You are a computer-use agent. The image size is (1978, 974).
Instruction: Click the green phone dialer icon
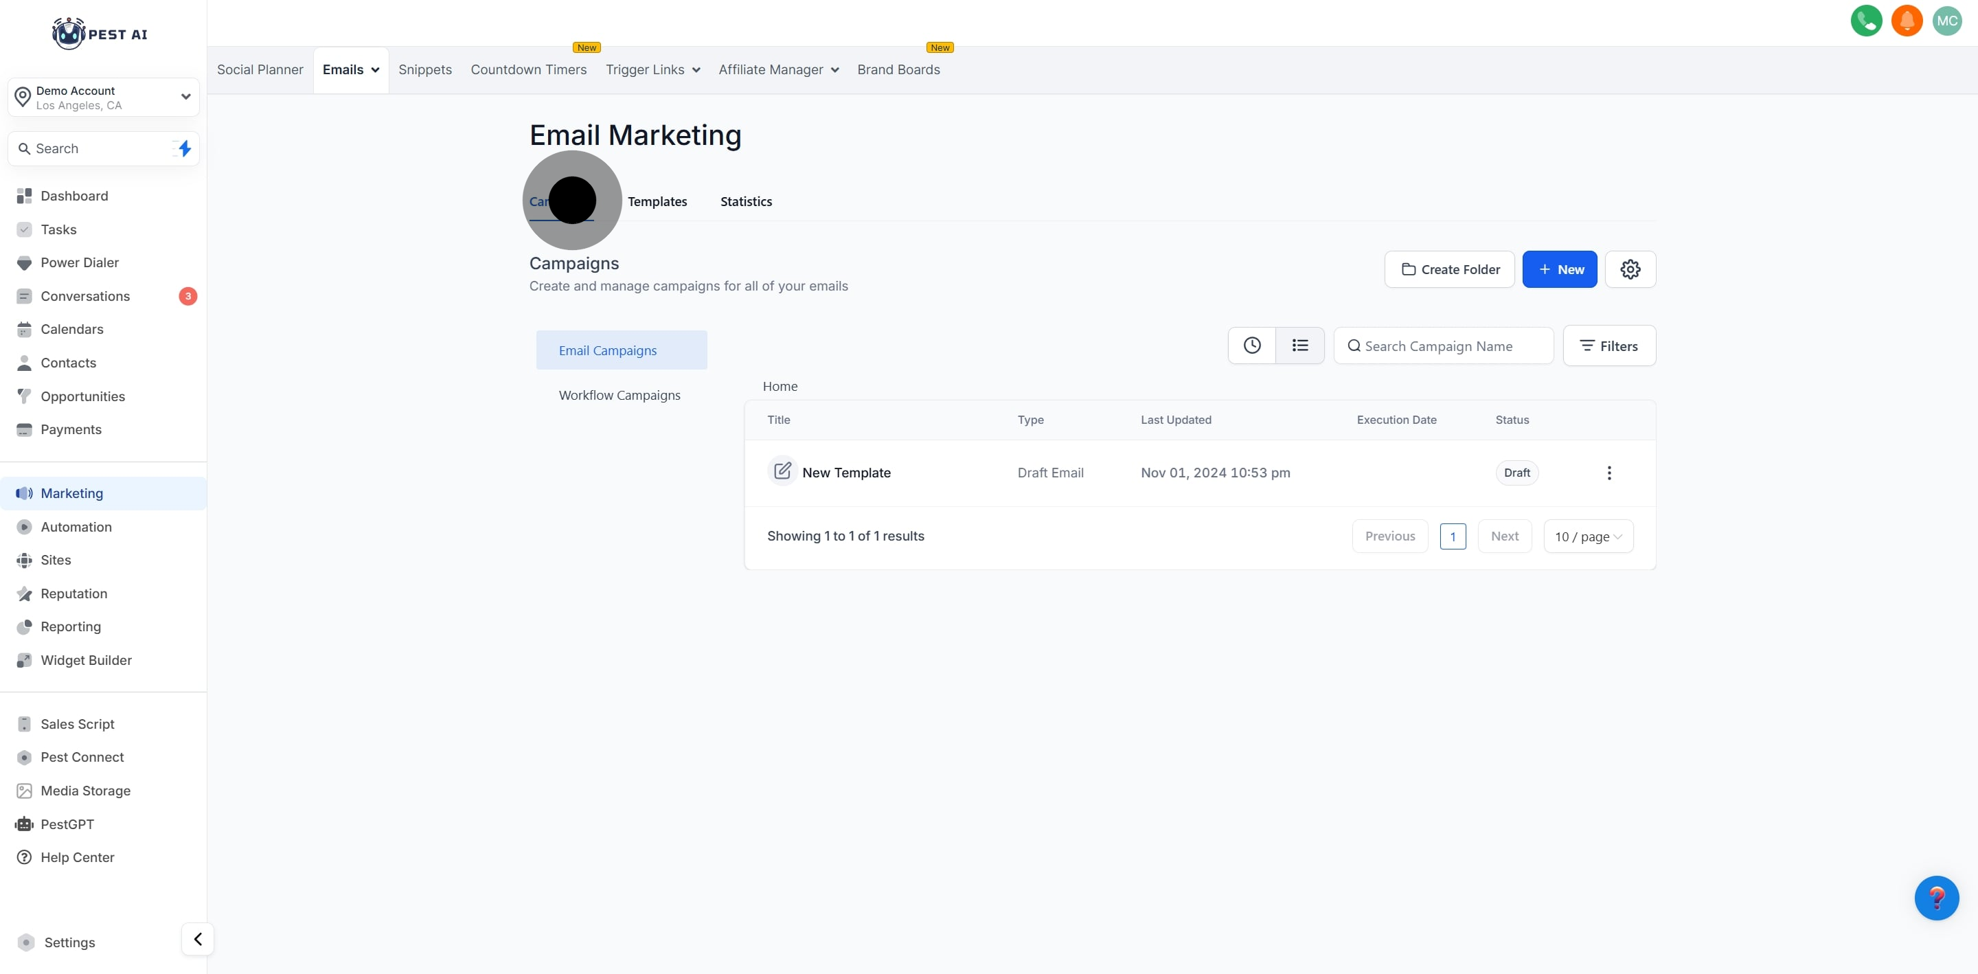(1866, 21)
